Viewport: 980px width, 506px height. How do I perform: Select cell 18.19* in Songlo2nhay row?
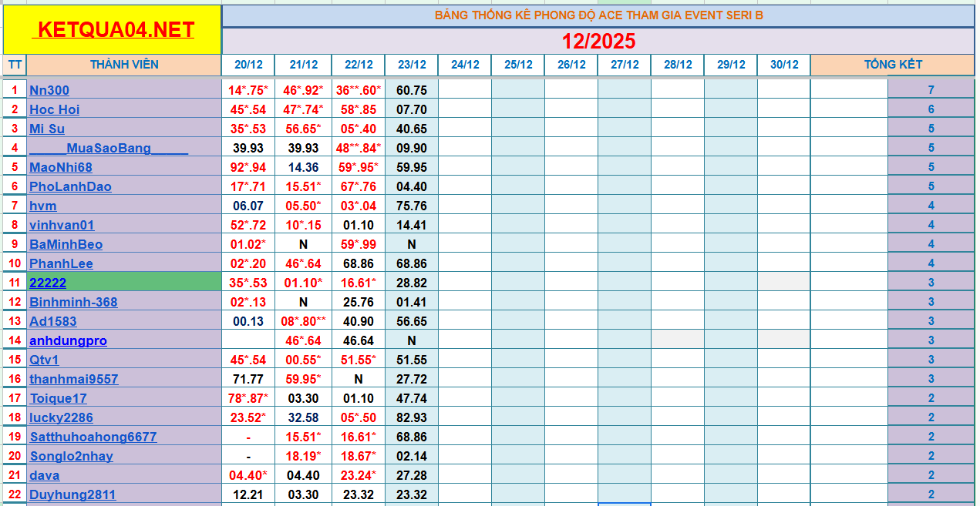tap(304, 456)
